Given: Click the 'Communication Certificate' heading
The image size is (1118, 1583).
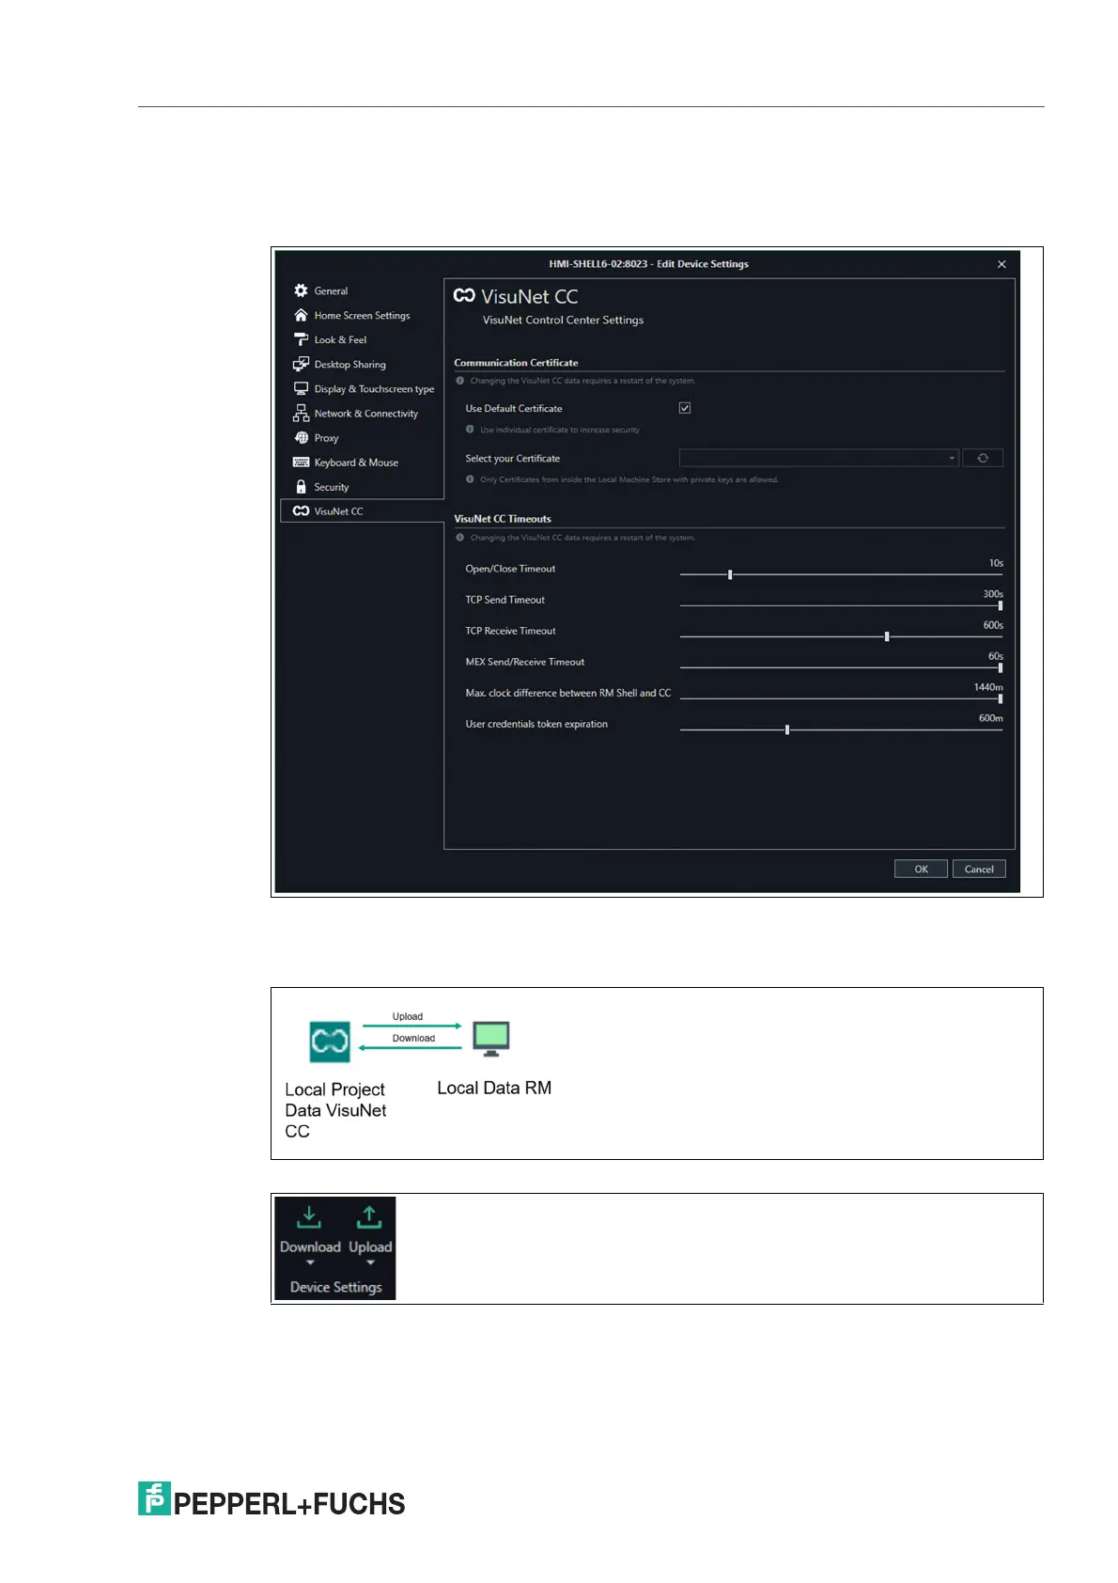Looking at the screenshot, I should 516,362.
